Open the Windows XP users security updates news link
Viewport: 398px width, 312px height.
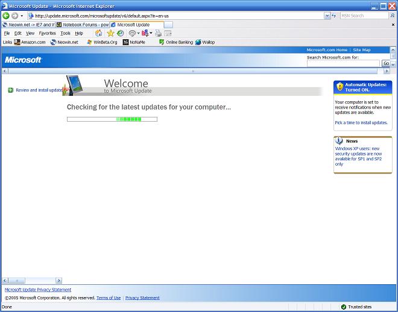[358, 157]
